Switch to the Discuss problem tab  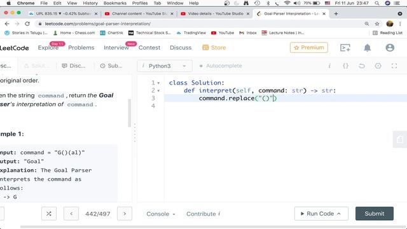pos(74,66)
